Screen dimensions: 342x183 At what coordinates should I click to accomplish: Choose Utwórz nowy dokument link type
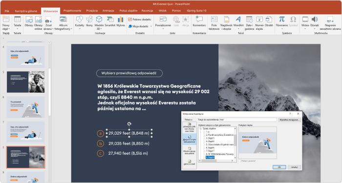pos(190,151)
